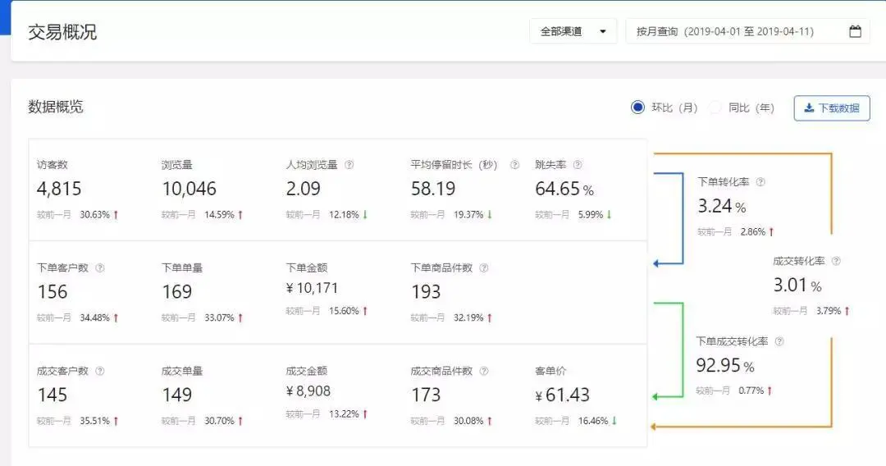Image resolution: width=886 pixels, height=466 pixels.
Task: Open the 全部渠道 channel dropdown
Action: click(573, 31)
